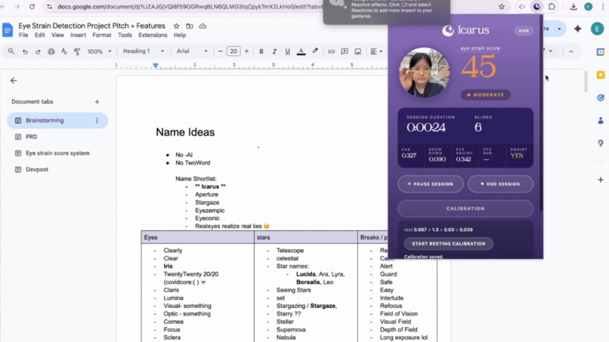Open Icarus Calibration section
Viewport: 609px width, 342px height.
click(465, 208)
